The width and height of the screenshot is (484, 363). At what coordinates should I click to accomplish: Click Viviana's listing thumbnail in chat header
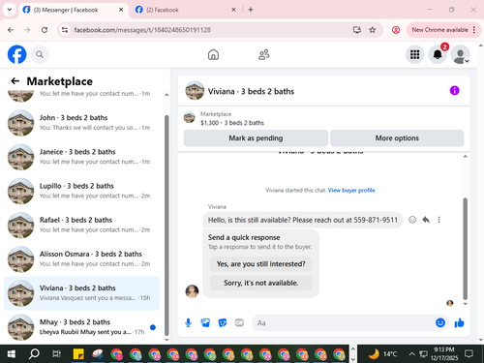click(x=195, y=91)
